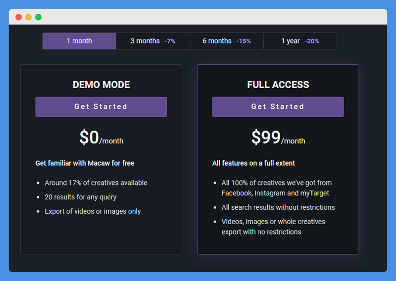396x281 pixels.
Task: Click the green maximize window dot
Action: tap(39, 17)
